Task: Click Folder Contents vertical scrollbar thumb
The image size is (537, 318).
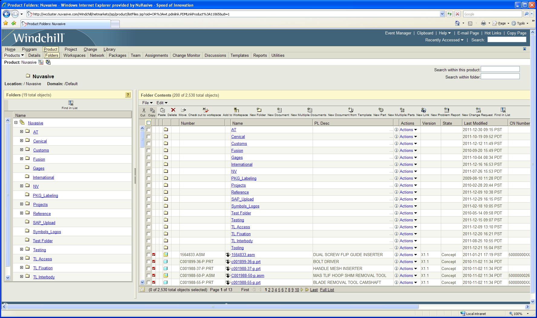Action: [x=142, y=139]
